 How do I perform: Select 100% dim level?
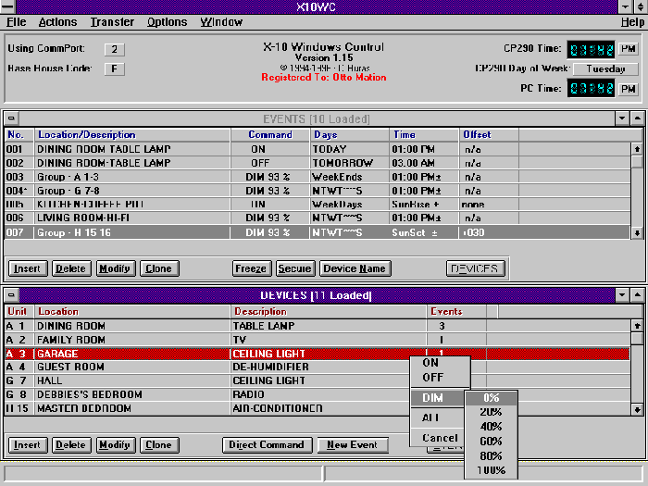(x=491, y=470)
